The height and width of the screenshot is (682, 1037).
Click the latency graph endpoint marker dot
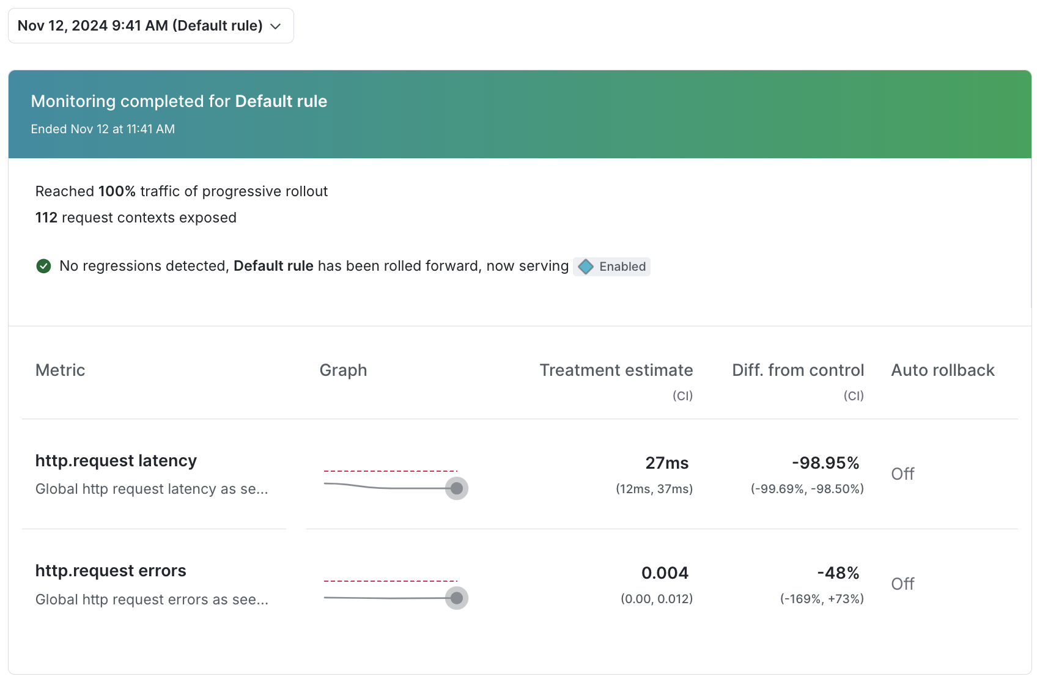457,488
